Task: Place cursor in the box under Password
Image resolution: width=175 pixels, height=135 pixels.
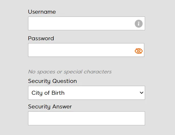Action: [x=86, y=50]
